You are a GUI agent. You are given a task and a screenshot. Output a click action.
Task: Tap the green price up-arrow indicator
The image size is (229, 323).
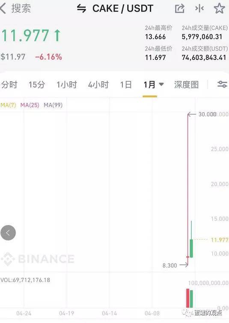(x=57, y=36)
